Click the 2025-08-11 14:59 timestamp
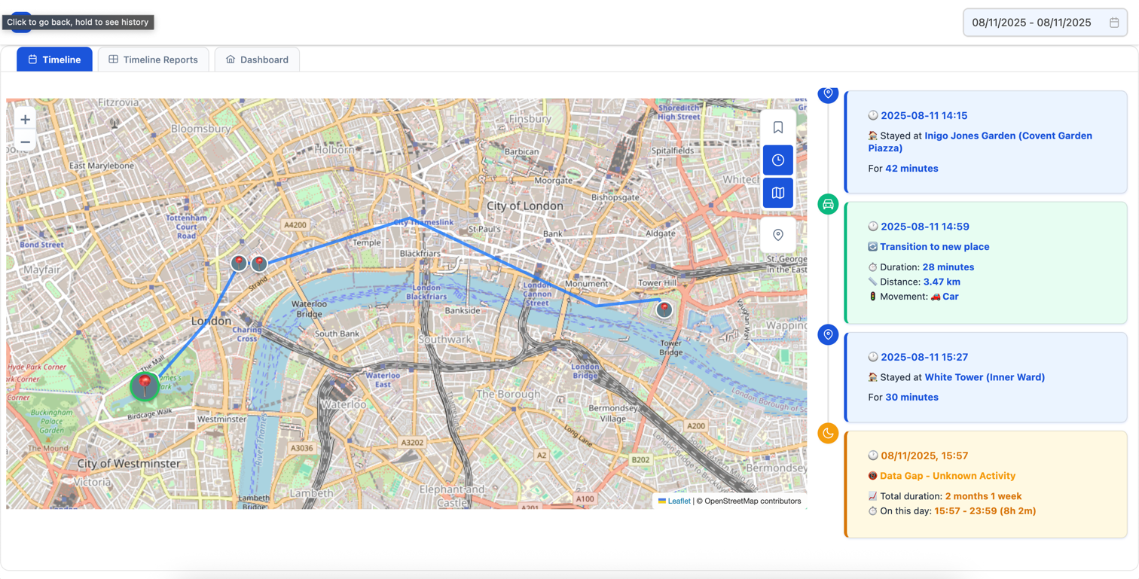 925,227
